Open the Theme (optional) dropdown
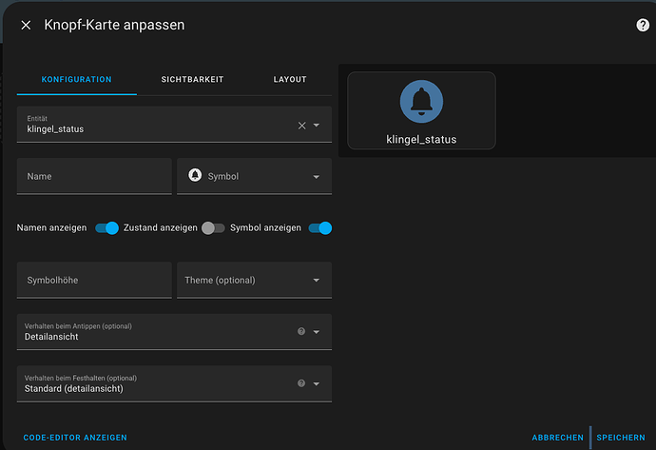Viewport: 656px width, 450px height. point(317,281)
